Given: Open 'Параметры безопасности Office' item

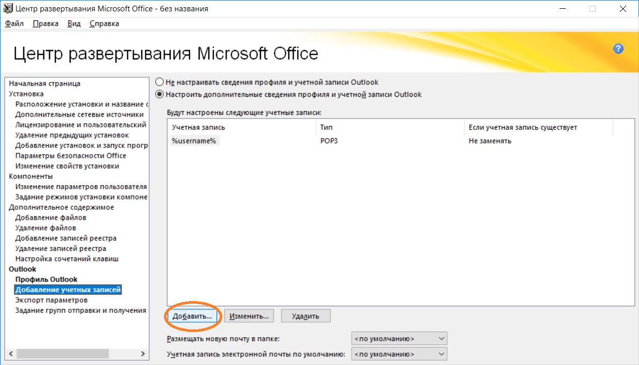Looking at the screenshot, I should (71, 156).
